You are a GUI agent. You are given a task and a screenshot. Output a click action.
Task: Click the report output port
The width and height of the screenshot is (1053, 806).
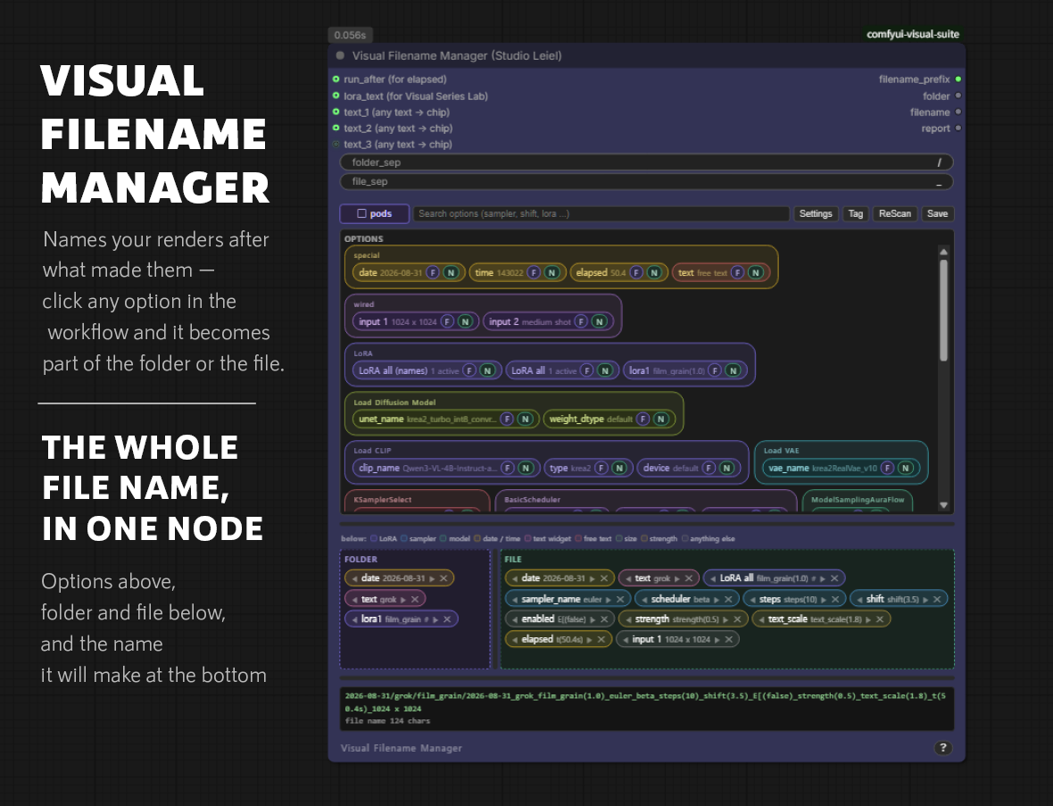(958, 128)
